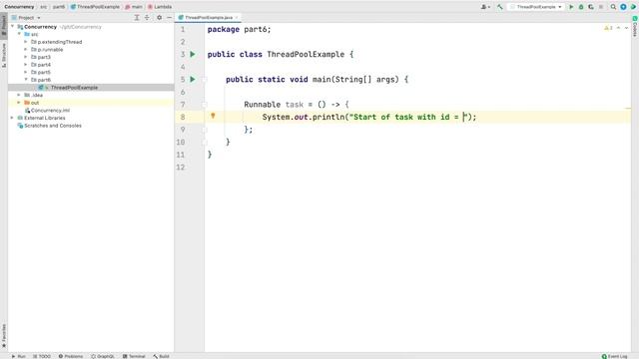Click warning indicator in editor corner
The image size is (639, 359).
pos(608,28)
